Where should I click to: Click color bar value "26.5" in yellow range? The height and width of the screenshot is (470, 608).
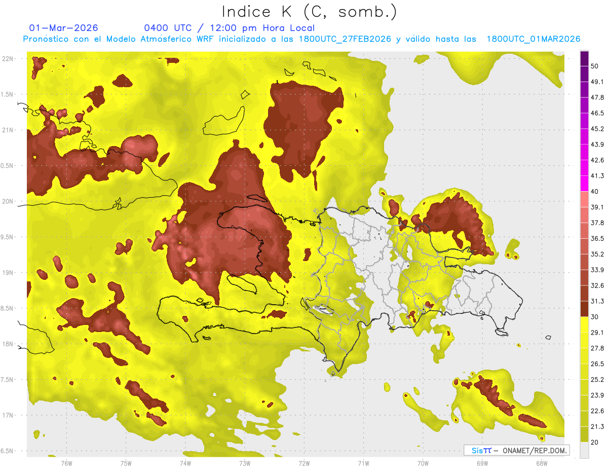tap(597, 364)
